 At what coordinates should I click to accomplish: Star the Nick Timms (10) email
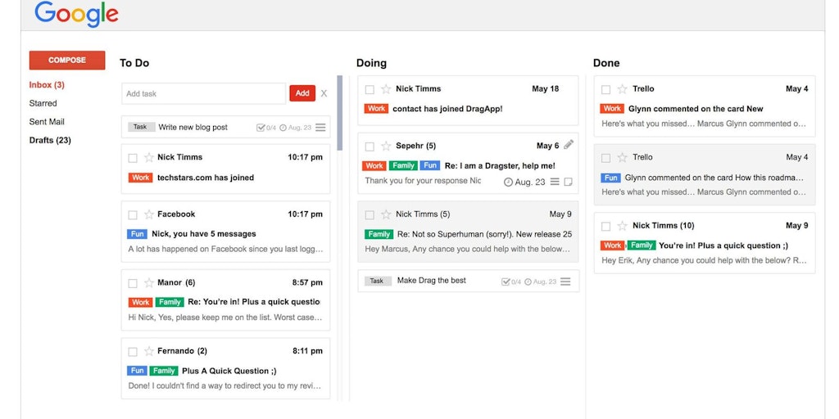click(623, 226)
